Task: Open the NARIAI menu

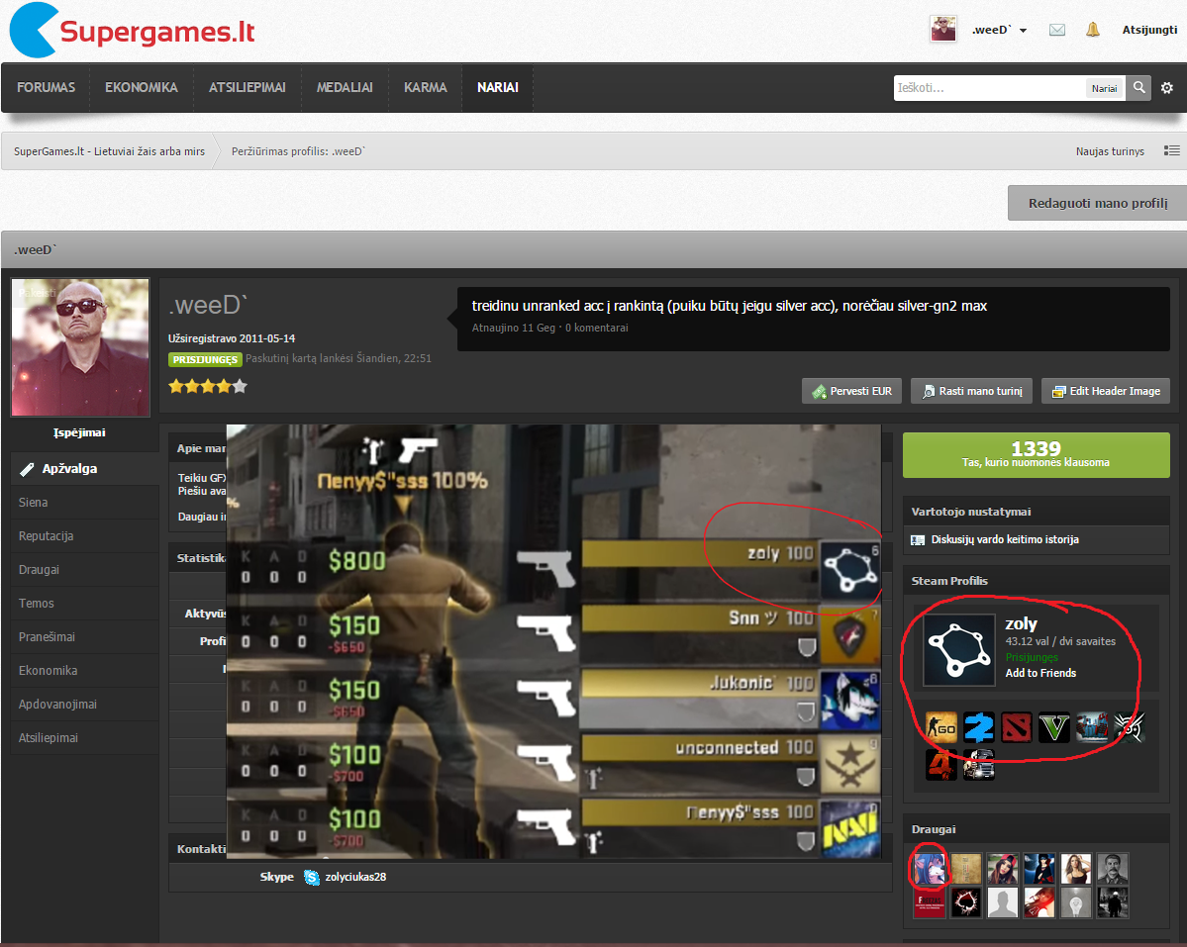Action: click(x=497, y=88)
